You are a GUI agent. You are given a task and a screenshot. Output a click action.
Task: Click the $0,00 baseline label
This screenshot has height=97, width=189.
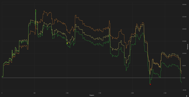(x=184, y=78)
